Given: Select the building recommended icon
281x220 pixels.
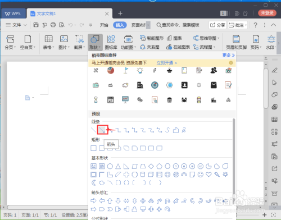Looking at the screenshot, I should [140, 85].
